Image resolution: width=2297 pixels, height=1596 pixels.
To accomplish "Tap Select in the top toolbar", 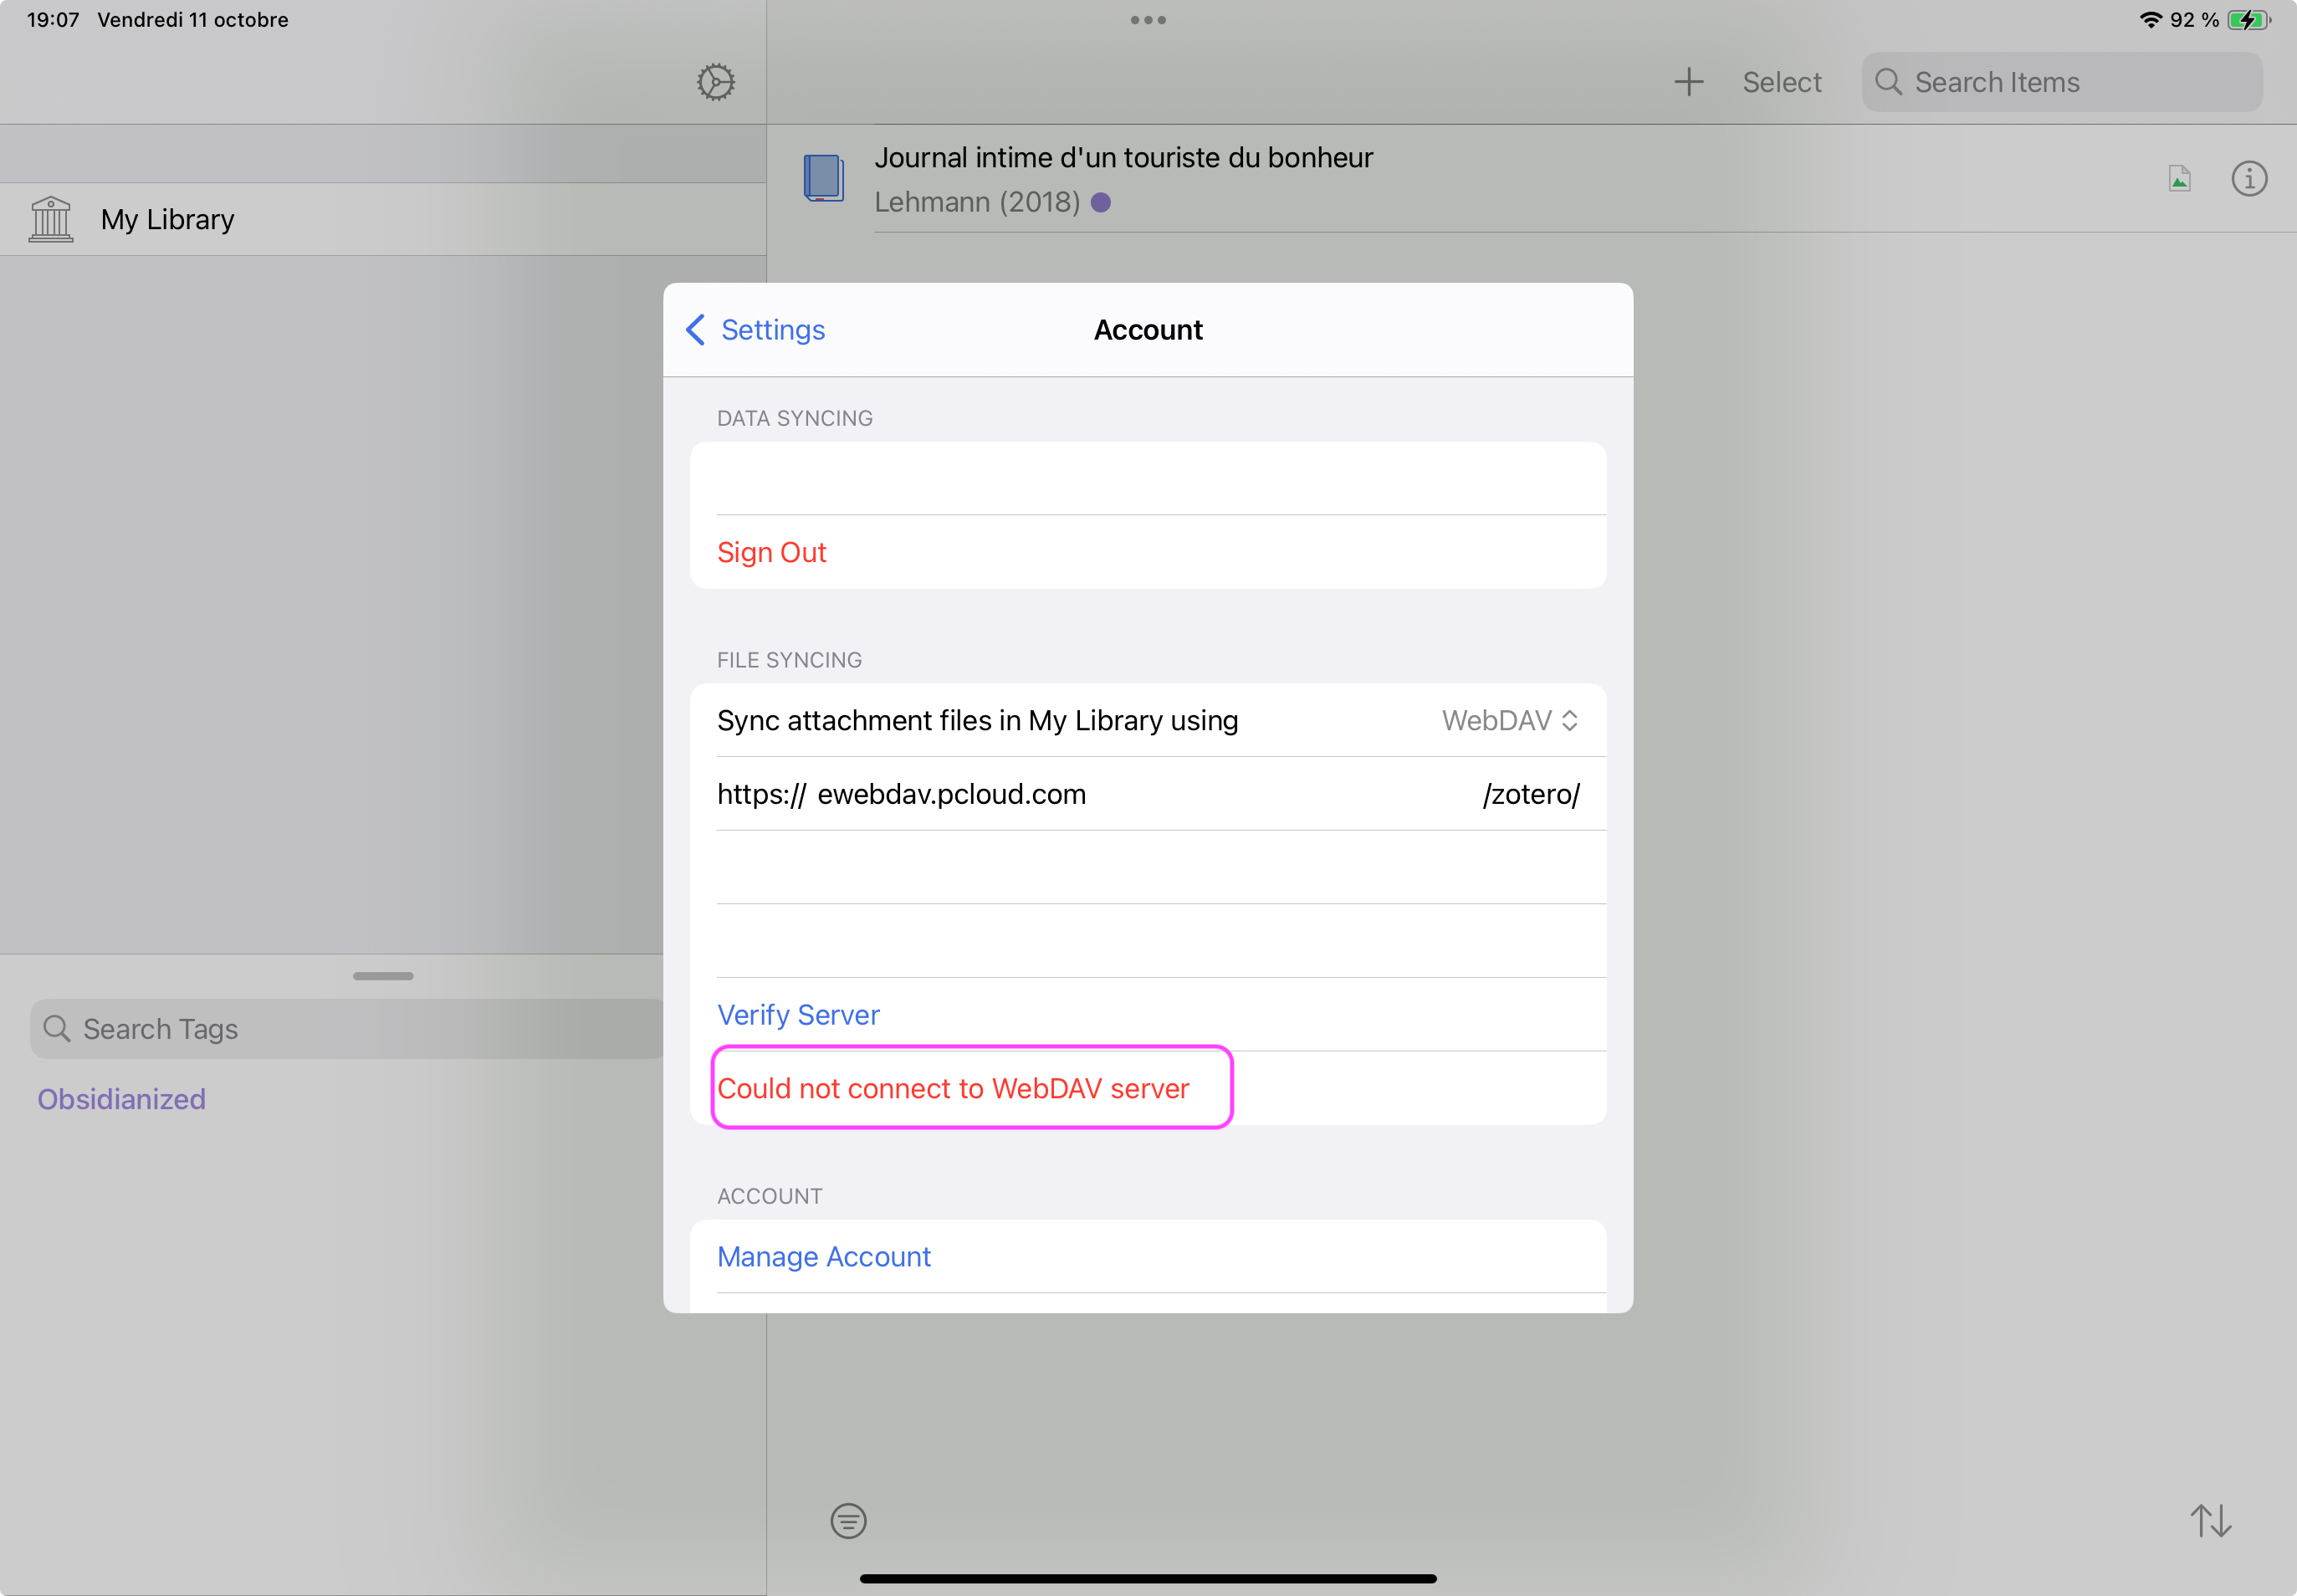I will pyautogui.click(x=1781, y=82).
